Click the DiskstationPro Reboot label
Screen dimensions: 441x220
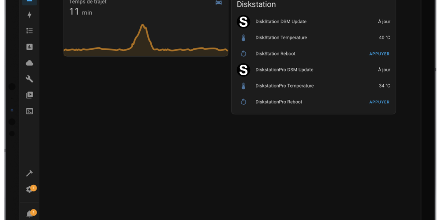[279, 102]
